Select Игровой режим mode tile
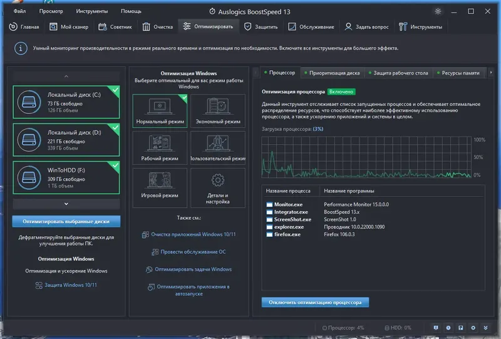Viewport: 501px width, 339px height. (x=160, y=188)
